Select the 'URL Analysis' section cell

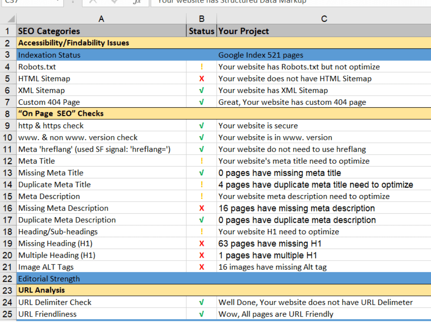(101, 290)
